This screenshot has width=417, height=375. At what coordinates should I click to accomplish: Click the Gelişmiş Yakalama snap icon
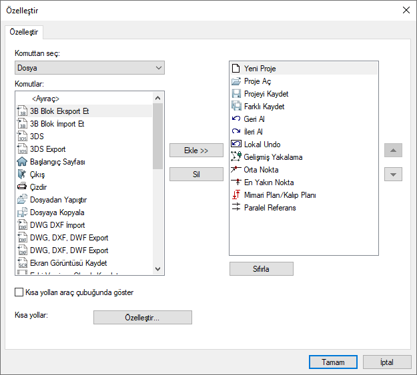pyautogui.click(x=236, y=157)
